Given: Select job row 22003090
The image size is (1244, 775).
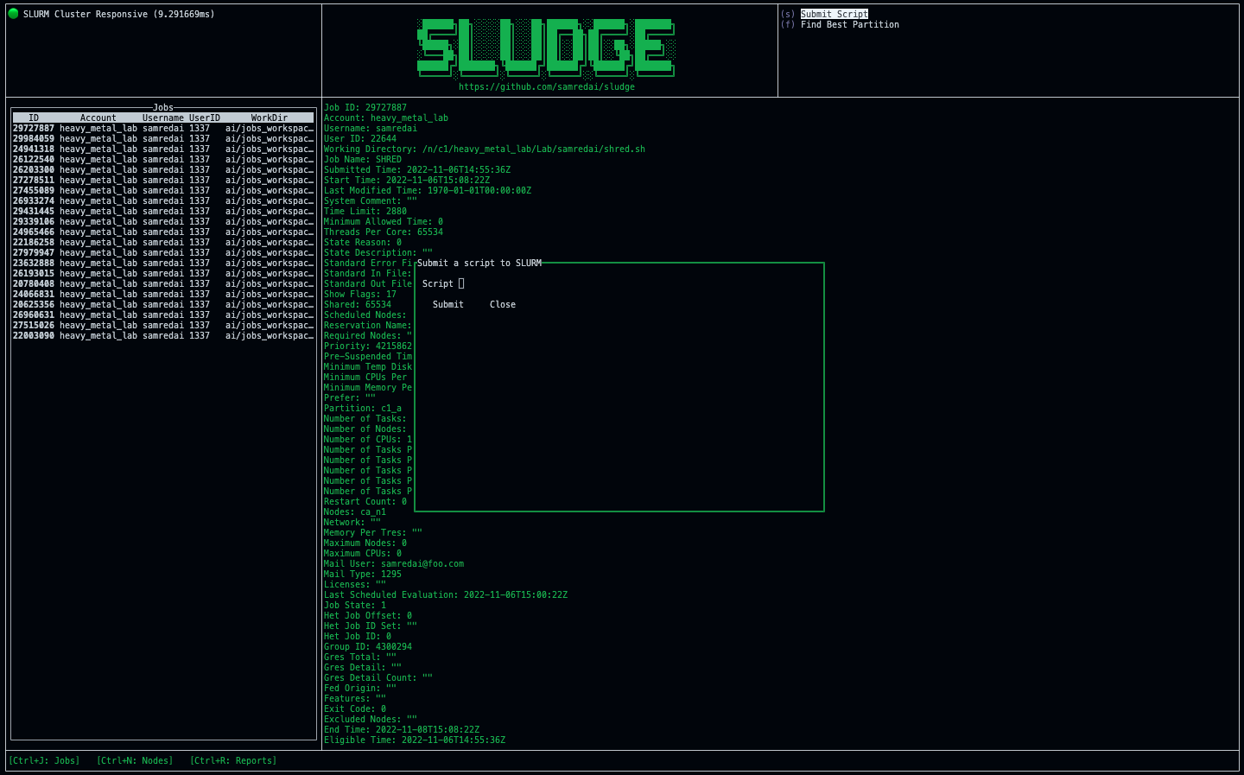Looking at the screenshot, I should [x=163, y=335].
